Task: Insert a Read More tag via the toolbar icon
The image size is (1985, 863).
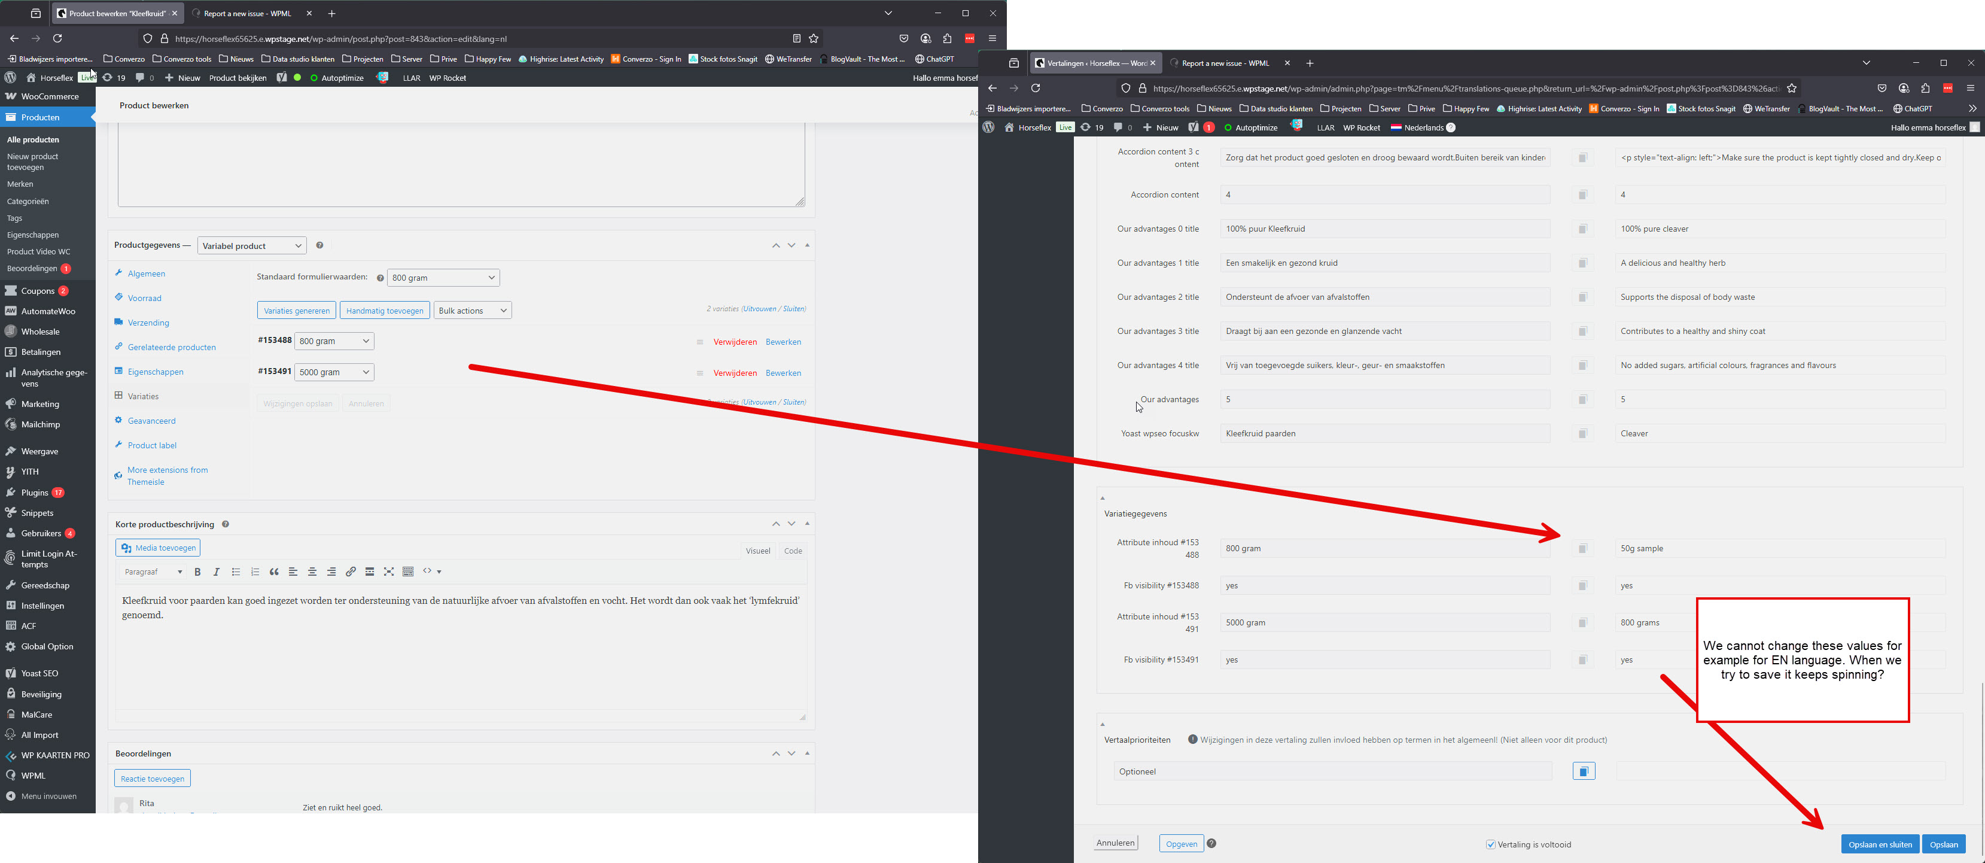Action: coord(370,572)
